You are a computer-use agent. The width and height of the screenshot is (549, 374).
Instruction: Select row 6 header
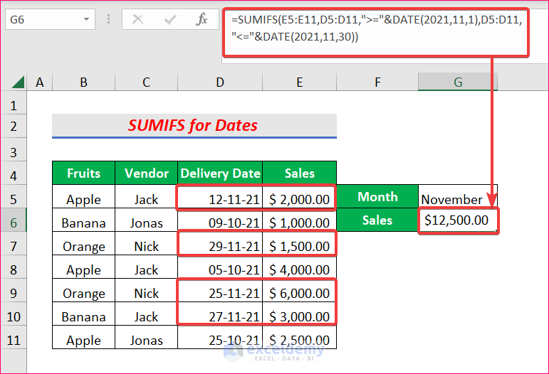[13, 222]
